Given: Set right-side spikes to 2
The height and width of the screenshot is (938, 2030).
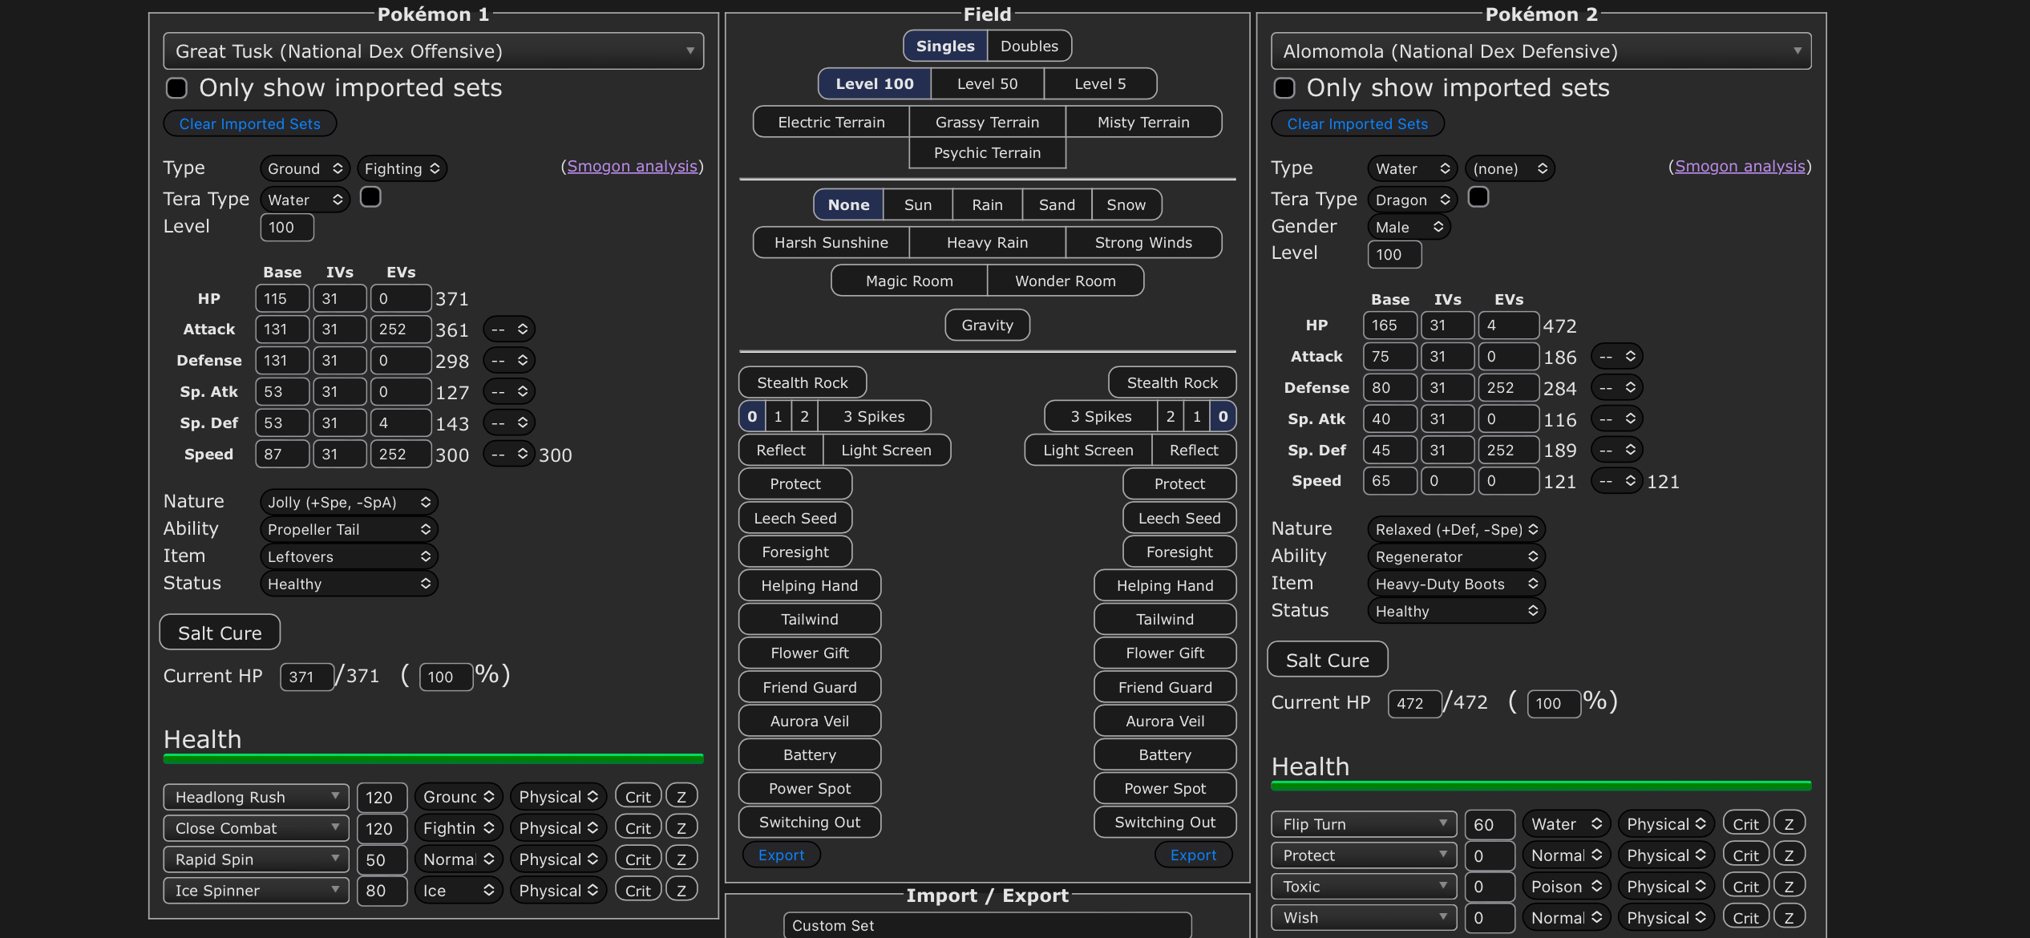Looking at the screenshot, I should pos(1171,416).
